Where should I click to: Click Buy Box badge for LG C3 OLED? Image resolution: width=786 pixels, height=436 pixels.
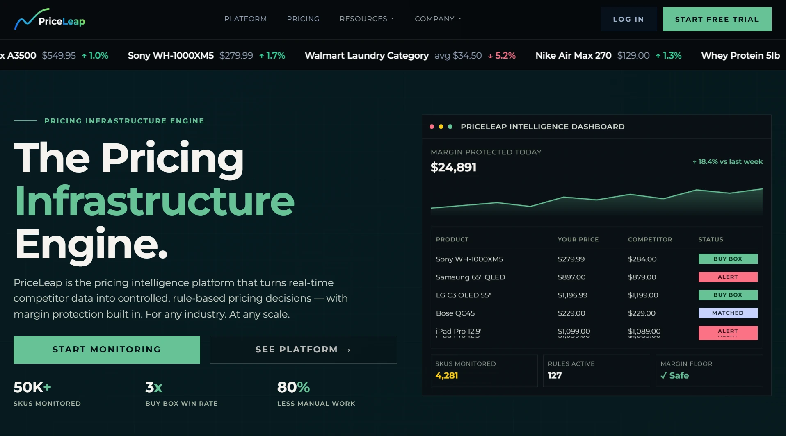728,295
